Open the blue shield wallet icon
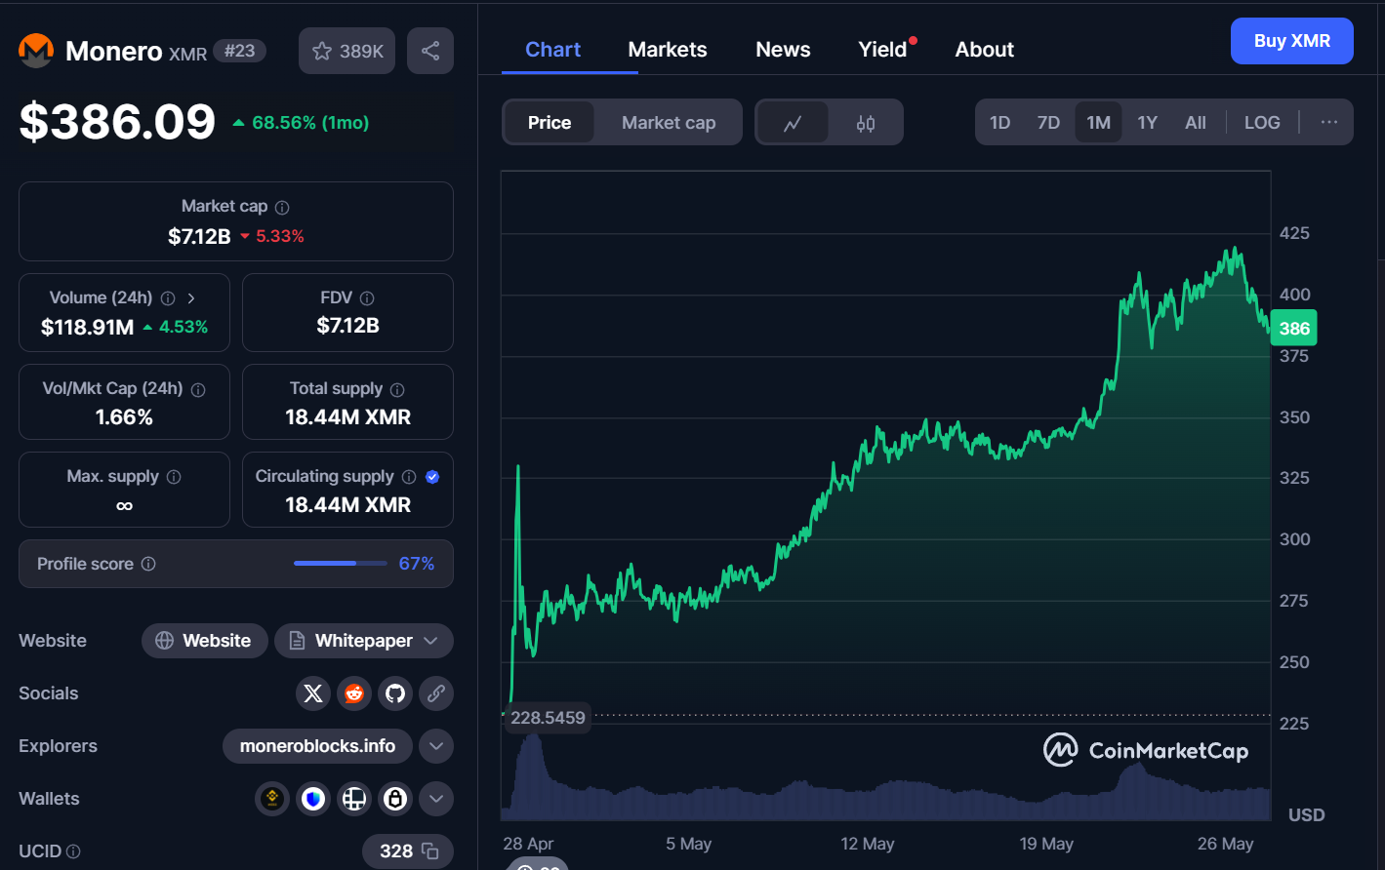Image resolution: width=1385 pixels, height=870 pixels. coord(313,799)
